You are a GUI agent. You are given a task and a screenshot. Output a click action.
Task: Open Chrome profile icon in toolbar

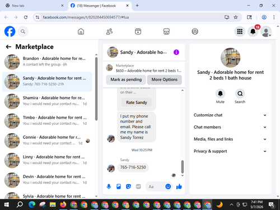[264, 17]
